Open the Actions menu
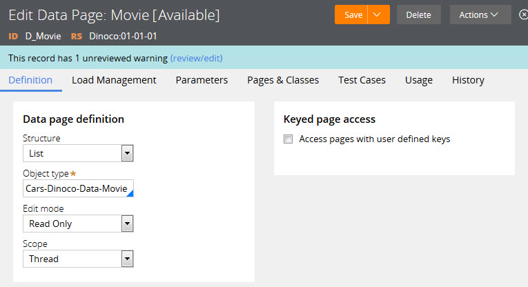This screenshot has width=528, height=287. [x=480, y=14]
